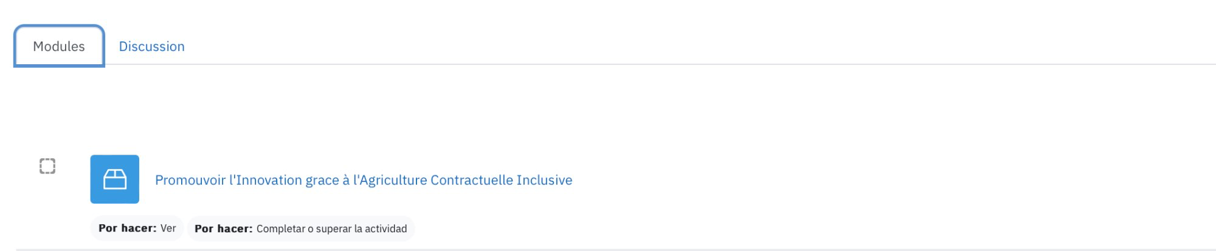Show details for 'Completar o superar' requirement
The height and width of the screenshot is (251, 1216).
[300, 229]
